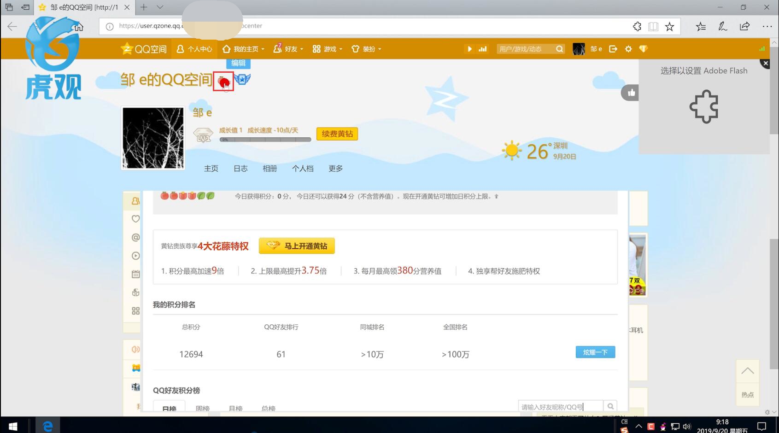Viewport: 779px width, 433px height.
Task: Close the Adobe Flash settings panel
Action: [765, 64]
